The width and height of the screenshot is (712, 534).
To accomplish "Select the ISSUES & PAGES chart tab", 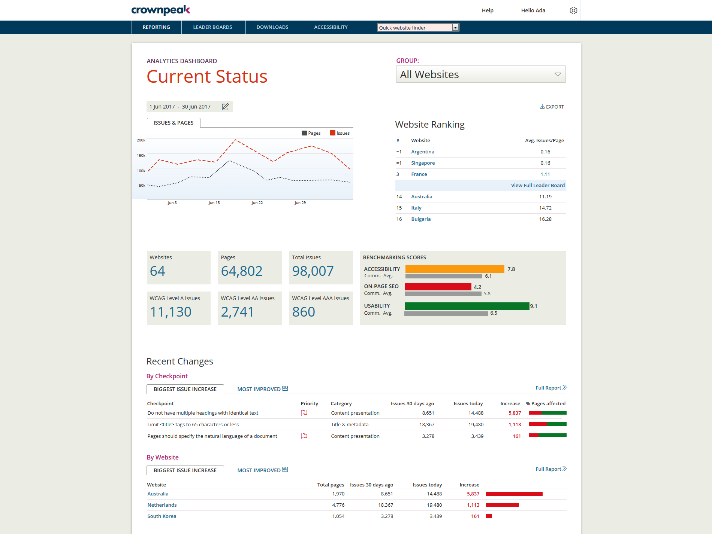I will pos(174,123).
